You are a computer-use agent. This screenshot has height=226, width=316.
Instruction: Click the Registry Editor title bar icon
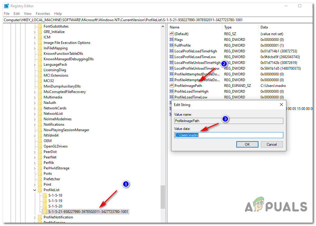(6, 6)
